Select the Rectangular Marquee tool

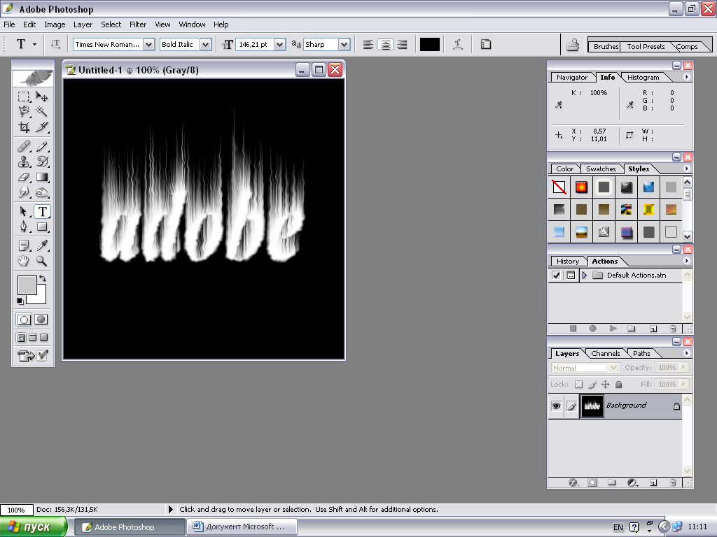[x=24, y=96]
